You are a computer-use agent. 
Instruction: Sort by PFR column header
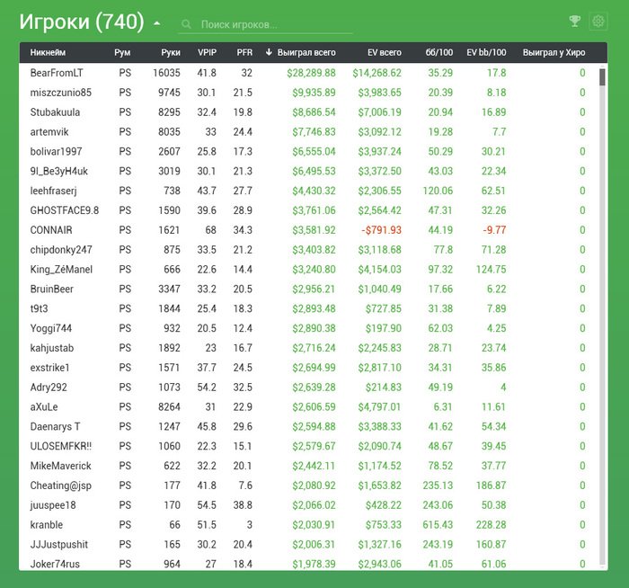(244, 52)
